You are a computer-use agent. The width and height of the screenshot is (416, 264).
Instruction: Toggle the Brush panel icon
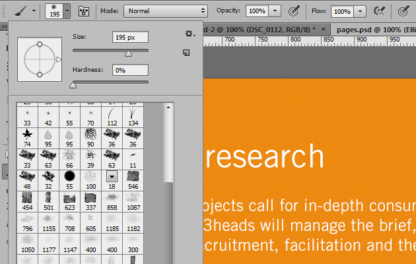click(x=84, y=11)
